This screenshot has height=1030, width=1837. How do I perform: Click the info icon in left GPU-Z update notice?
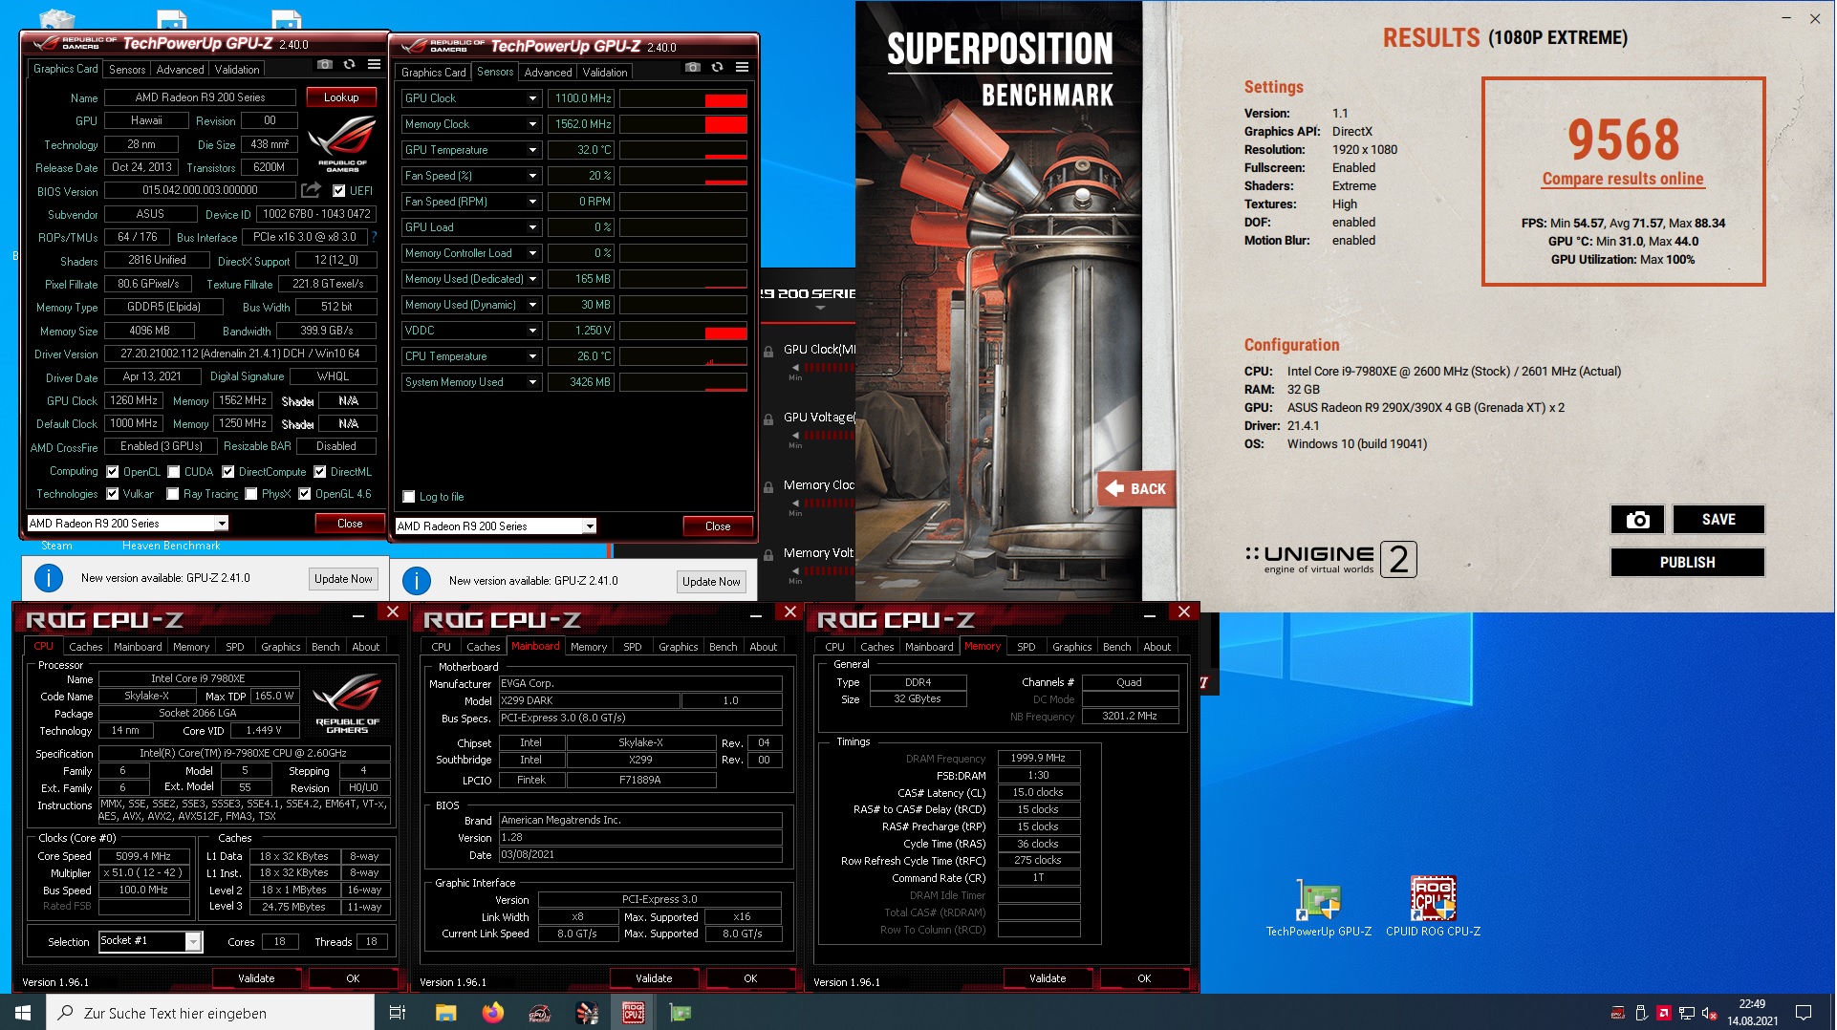click(49, 578)
